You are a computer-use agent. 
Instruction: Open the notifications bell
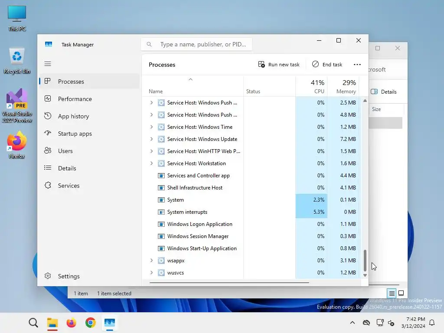pos(432,323)
